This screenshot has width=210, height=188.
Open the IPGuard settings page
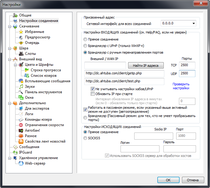tap(25, 152)
